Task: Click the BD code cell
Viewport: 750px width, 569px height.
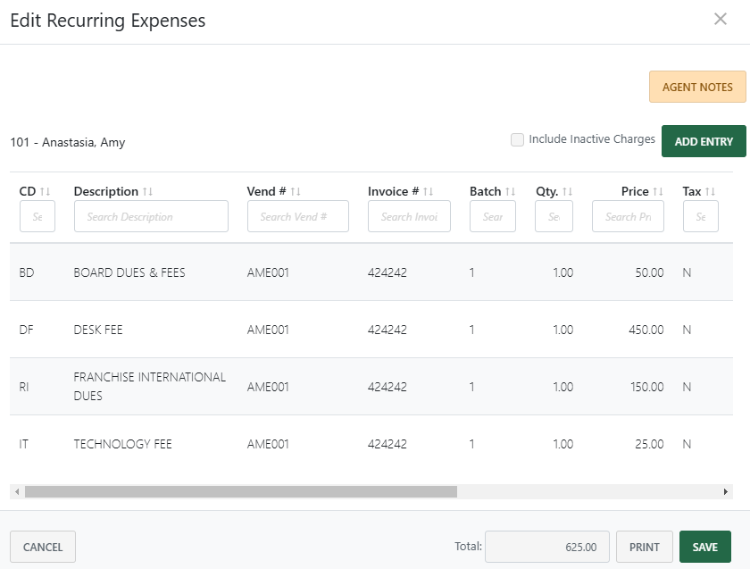Action: pos(26,272)
